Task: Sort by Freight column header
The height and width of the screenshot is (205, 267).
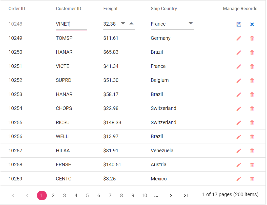Action: tap(110, 9)
